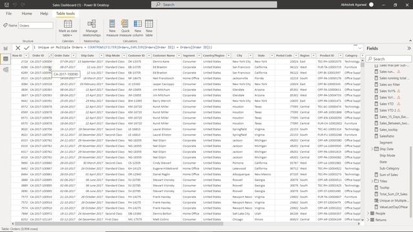Click the Fields pane vertical scrollbar
The image size is (413, 232).
(410, 182)
